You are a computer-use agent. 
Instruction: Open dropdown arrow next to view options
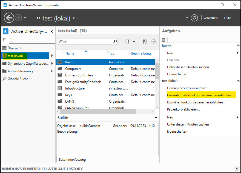click(134, 41)
